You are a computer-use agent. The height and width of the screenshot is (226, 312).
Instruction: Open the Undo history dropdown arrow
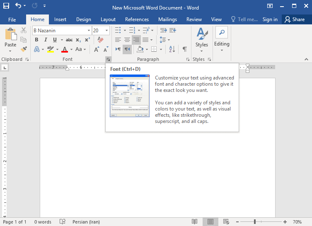(x=25, y=6)
